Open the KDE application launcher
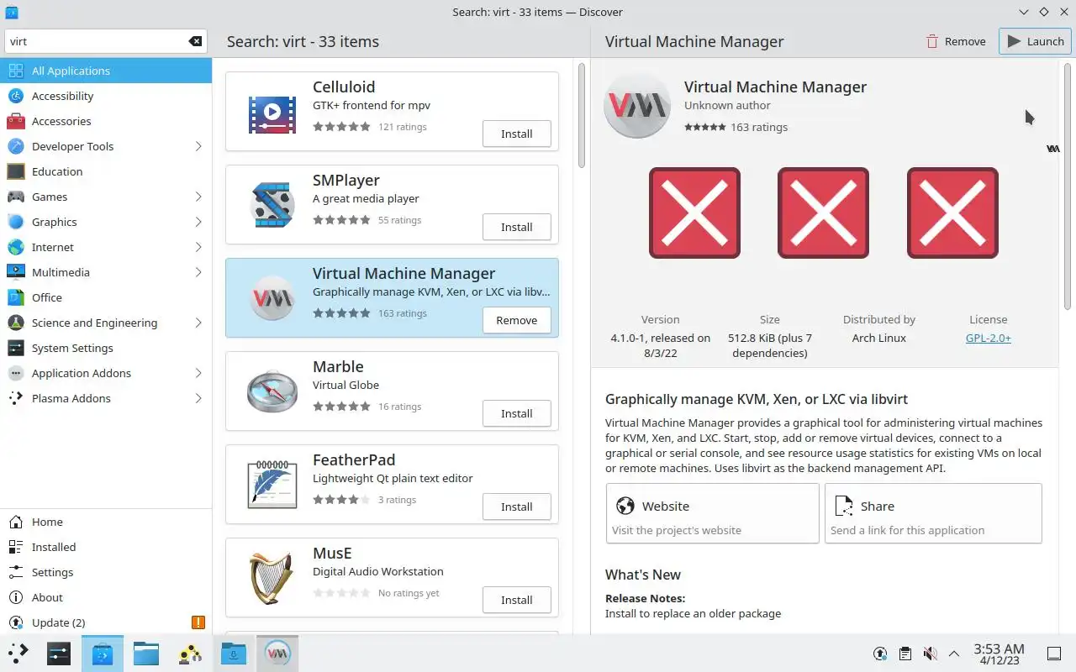The width and height of the screenshot is (1076, 672). click(18, 653)
